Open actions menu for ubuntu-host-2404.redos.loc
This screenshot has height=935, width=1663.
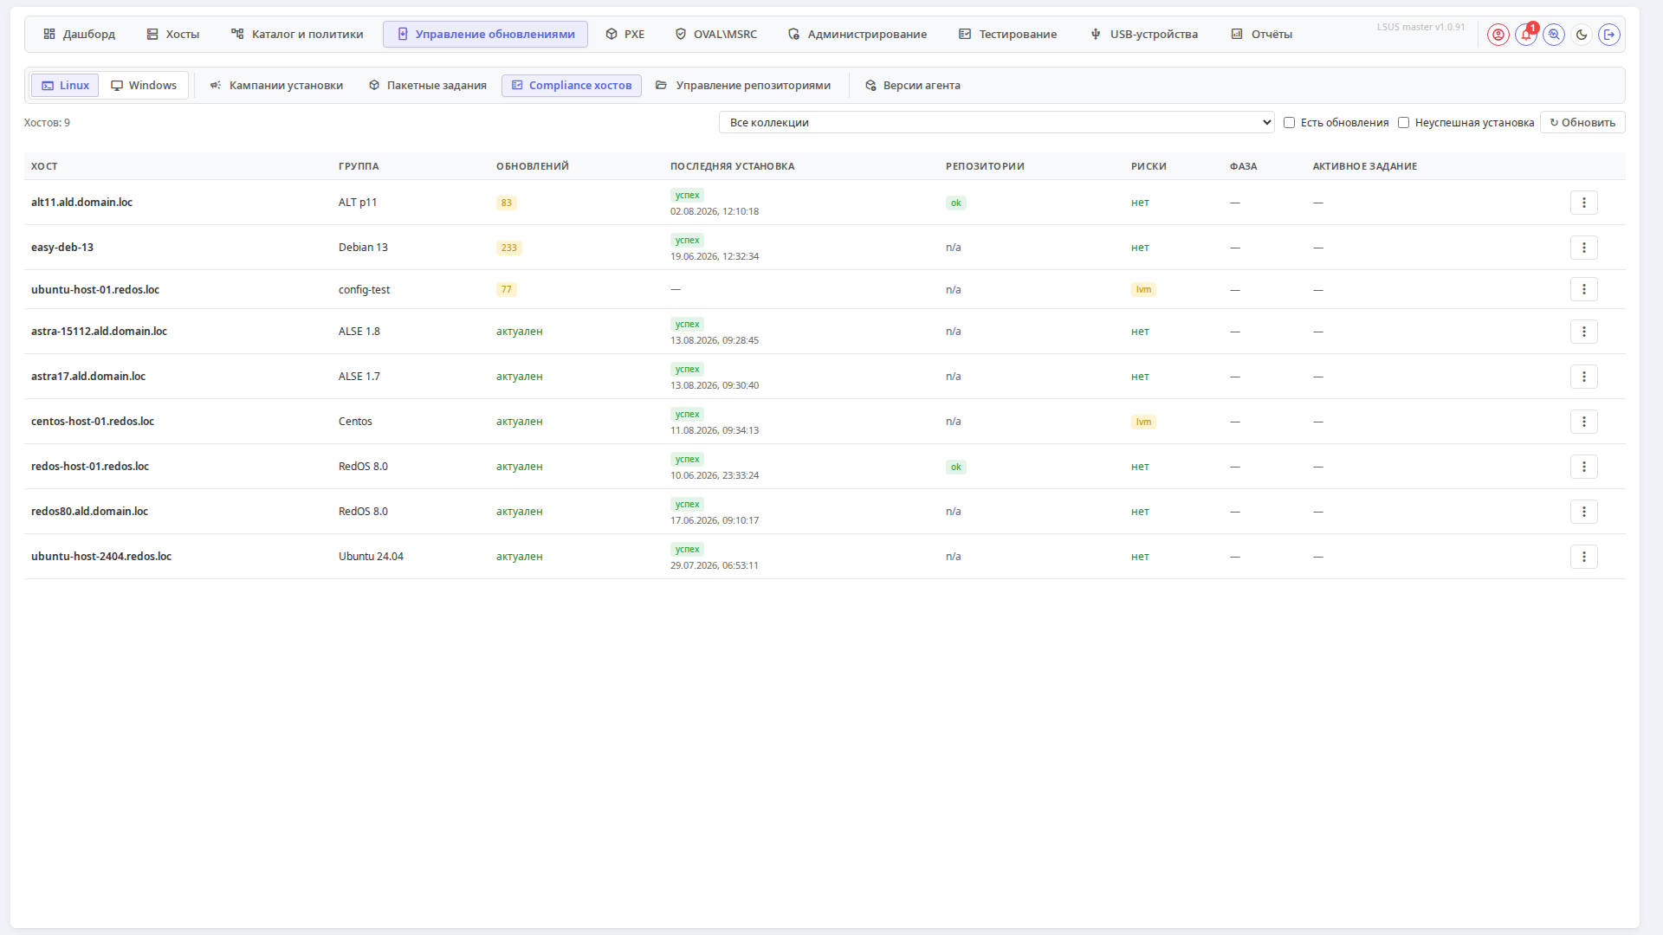click(1584, 557)
